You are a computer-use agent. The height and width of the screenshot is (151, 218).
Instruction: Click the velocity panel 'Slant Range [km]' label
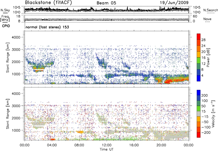click(x=8, y=114)
